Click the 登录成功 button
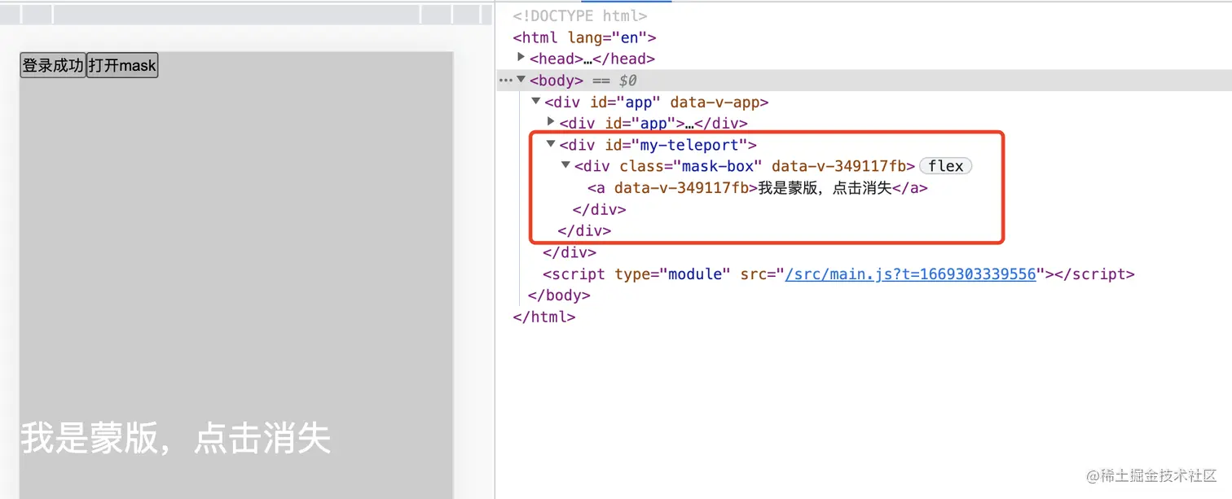1232x499 pixels. 53,65
